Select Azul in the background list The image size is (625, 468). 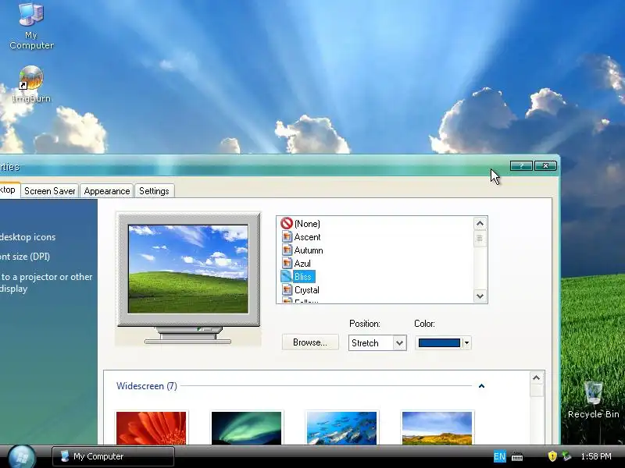(302, 263)
